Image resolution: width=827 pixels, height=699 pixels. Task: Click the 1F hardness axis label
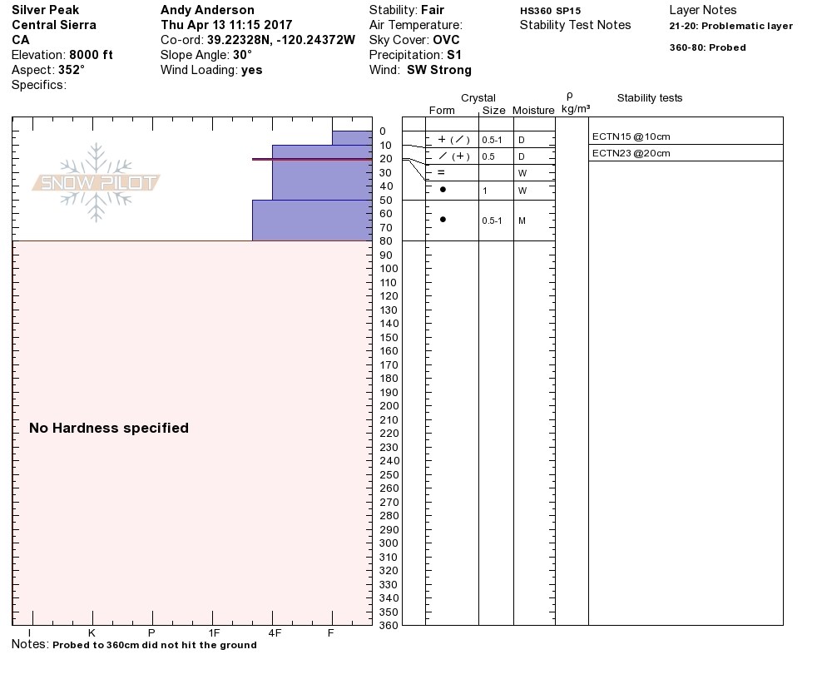[214, 633]
